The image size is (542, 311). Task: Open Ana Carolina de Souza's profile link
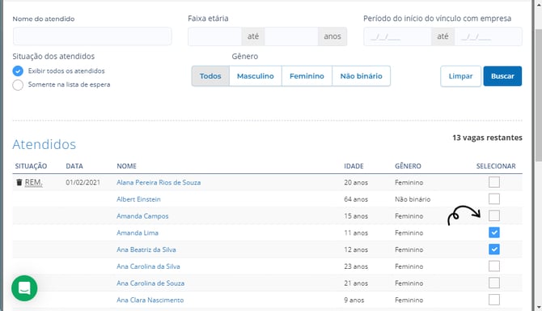coord(150,283)
